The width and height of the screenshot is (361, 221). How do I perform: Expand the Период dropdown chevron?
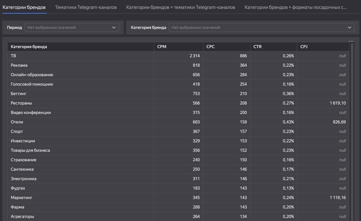click(114, 28)
